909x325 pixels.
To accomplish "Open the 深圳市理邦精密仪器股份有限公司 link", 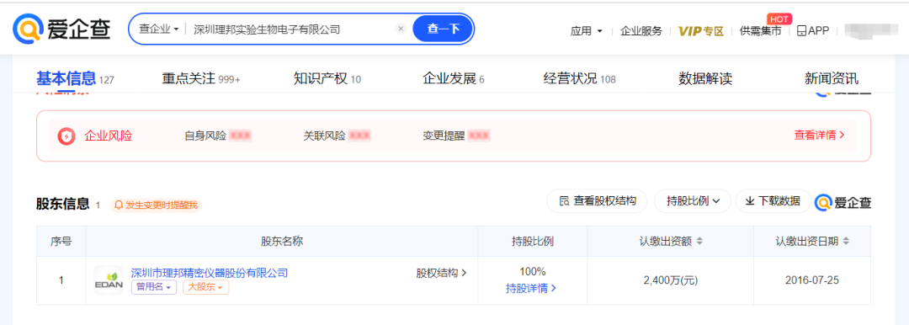I will [x=210, y=273].
